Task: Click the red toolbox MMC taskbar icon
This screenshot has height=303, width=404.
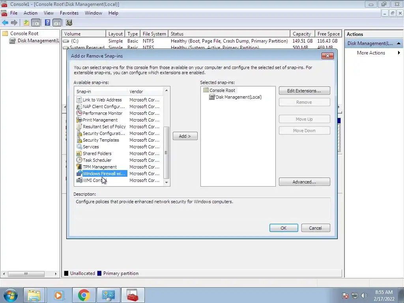Action: pos(133,295)
